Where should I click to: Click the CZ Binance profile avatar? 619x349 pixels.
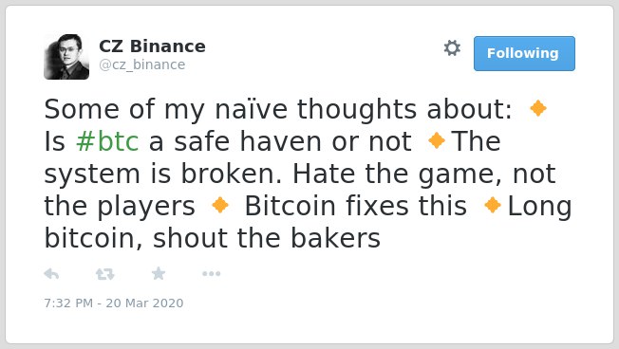tap(66, 57)
